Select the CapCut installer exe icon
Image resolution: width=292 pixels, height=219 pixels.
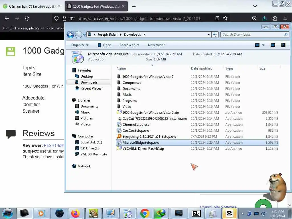(x=119, y=118)
